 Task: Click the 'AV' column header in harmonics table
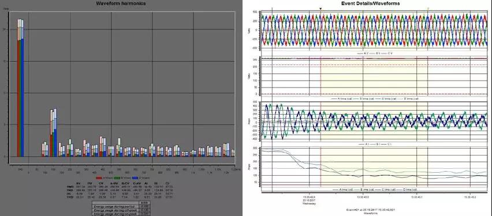79,183
